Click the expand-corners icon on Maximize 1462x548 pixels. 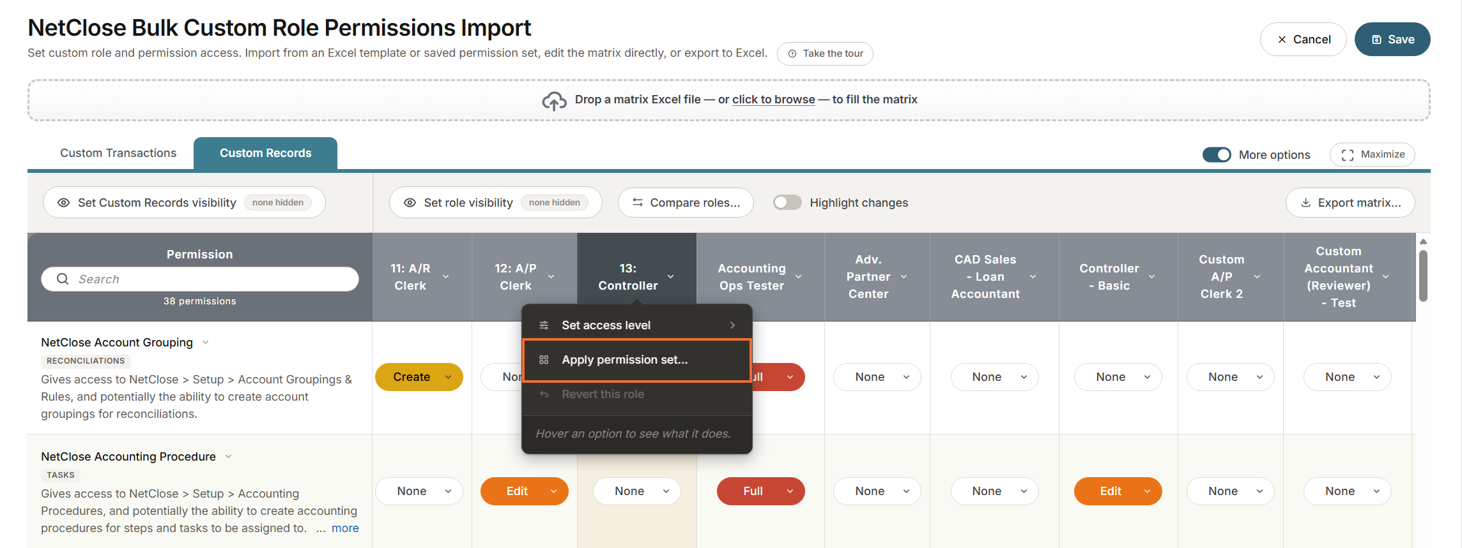click(1348, 155)
